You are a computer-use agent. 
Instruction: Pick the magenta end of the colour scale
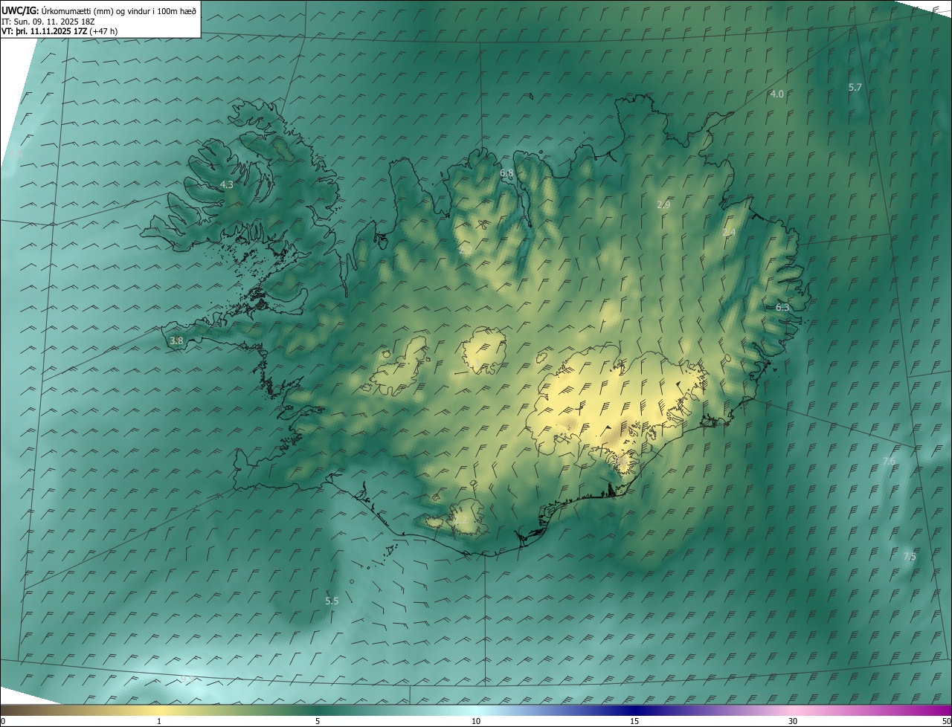[937, 710]
